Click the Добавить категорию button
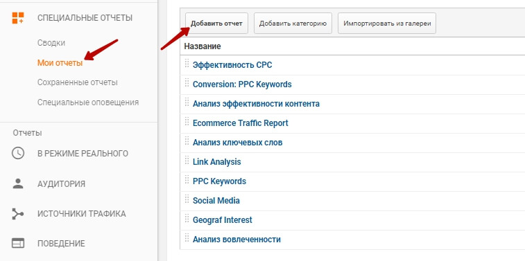The width and height of the screenshot is (525, 261). (x=293, y=24)
